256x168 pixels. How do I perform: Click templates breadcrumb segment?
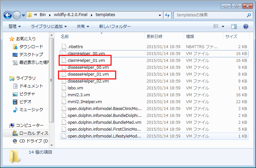(x=105, y=15)
